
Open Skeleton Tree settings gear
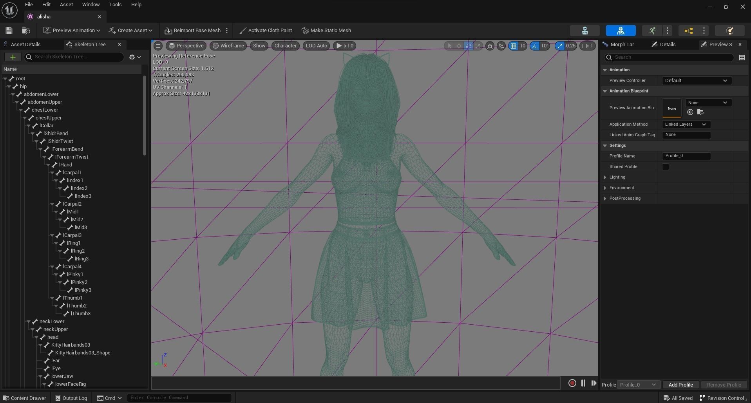coord(135,57)
